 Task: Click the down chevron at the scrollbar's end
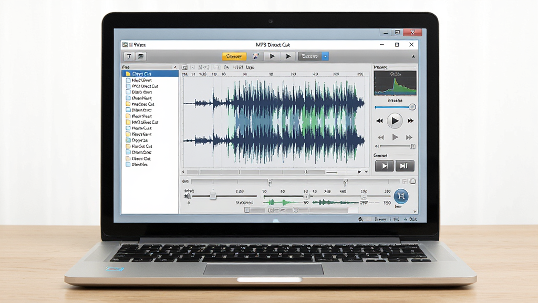click(366, 172)
